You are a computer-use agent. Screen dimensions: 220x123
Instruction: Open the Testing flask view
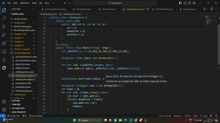(4, 60)
